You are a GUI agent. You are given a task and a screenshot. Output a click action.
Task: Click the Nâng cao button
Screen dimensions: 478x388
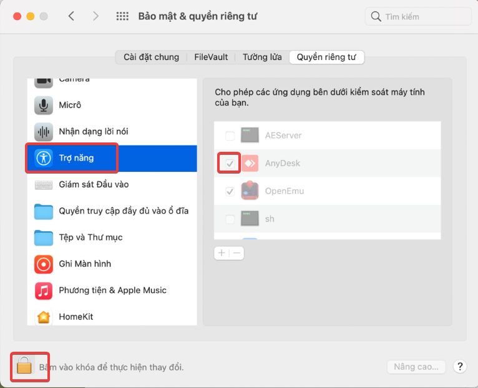pyautogui.click(x=416, y=367)
